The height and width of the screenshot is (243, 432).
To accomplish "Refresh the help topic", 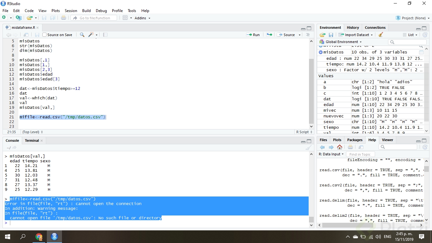I will click(425, 147).
